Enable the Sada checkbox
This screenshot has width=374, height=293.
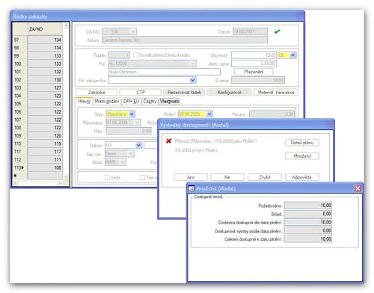(107, 177)
